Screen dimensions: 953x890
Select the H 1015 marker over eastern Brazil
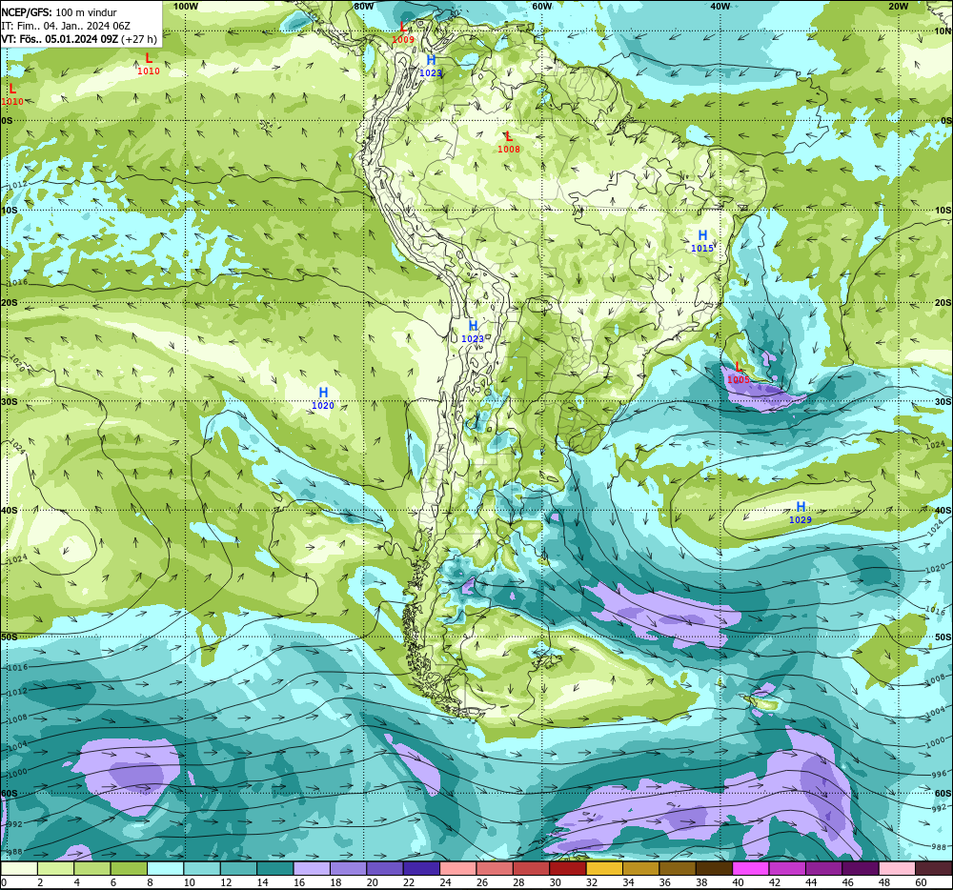click(702, 241)
